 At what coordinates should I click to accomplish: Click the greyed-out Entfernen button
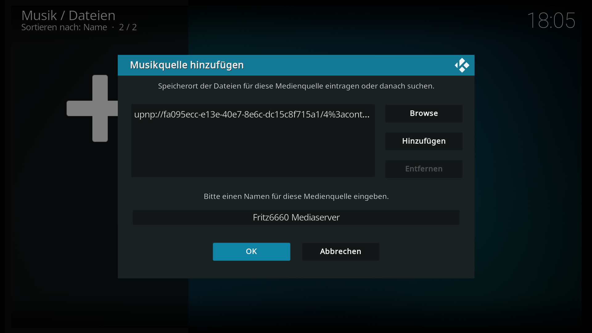[424, 169]
